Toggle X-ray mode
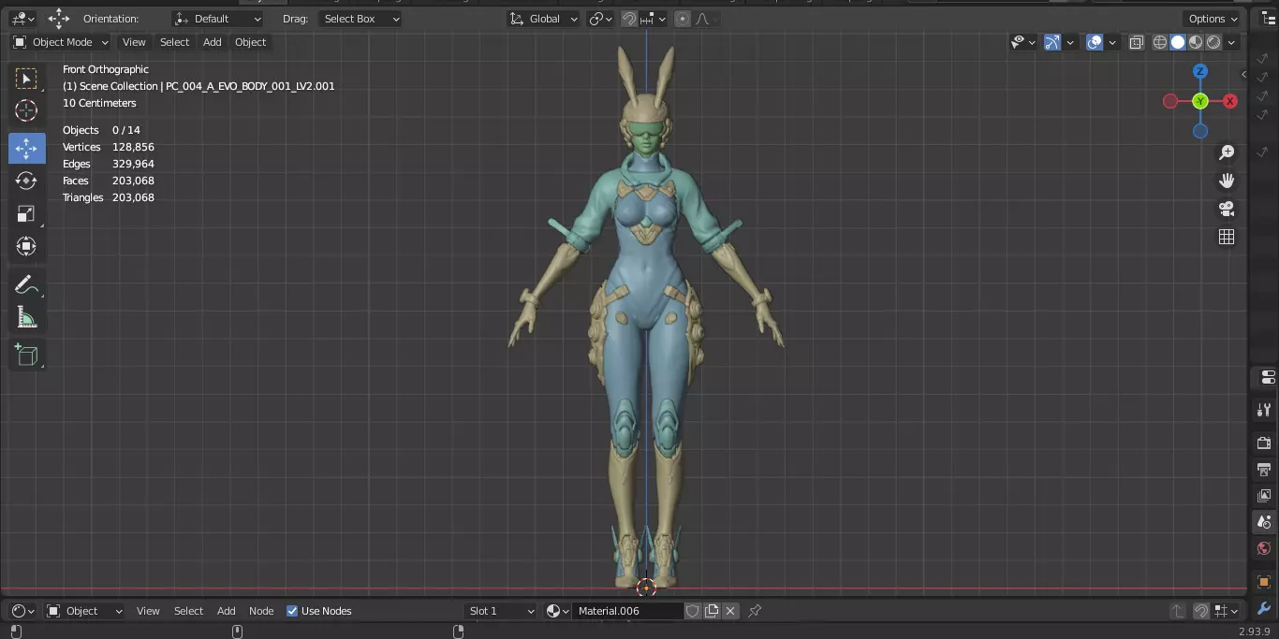 click(x=1136, y=42)
